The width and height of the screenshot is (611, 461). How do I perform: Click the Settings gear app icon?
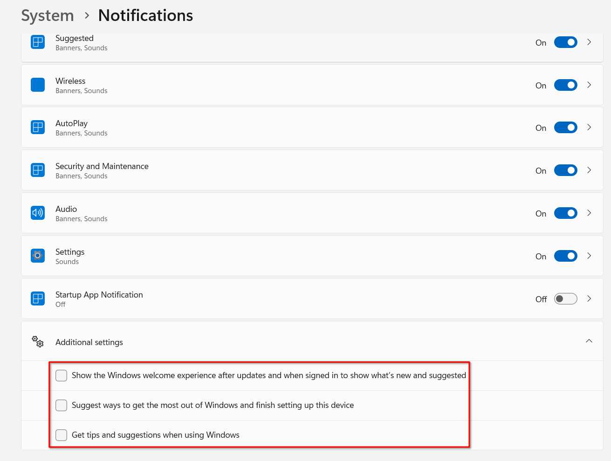tap(38, 256)
